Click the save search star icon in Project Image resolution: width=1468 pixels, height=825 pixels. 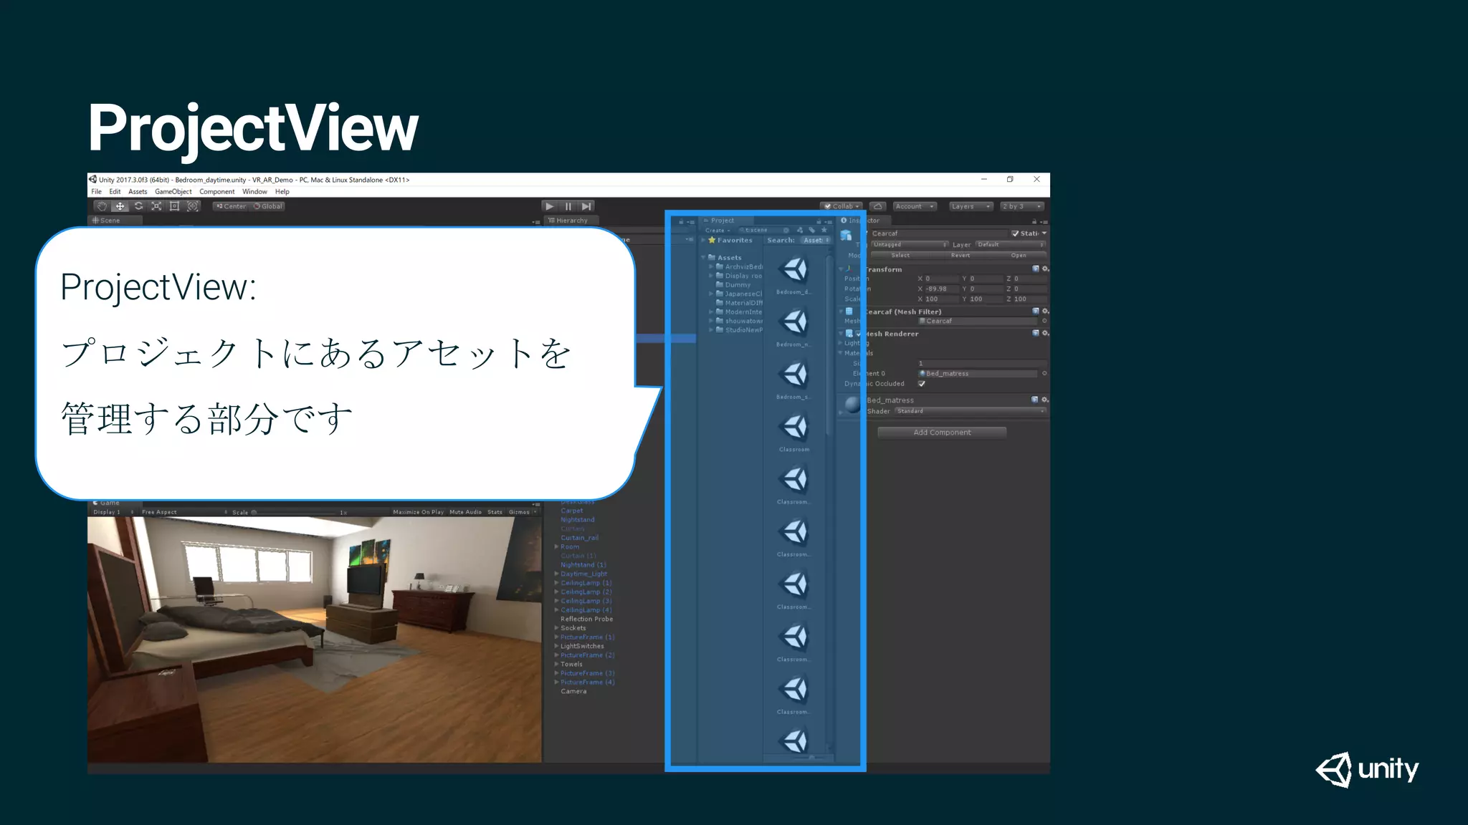[824, 231]
